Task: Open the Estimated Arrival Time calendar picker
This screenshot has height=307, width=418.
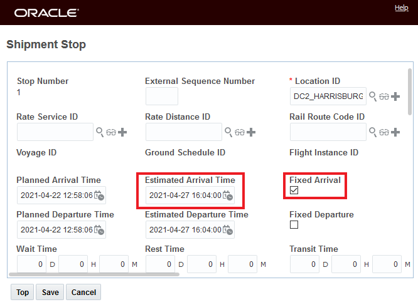Action: (228, 195)
